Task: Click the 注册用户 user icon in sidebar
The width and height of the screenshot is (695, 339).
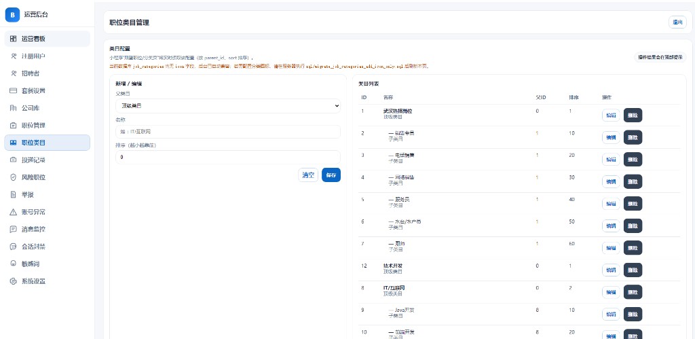Action: 14,56
